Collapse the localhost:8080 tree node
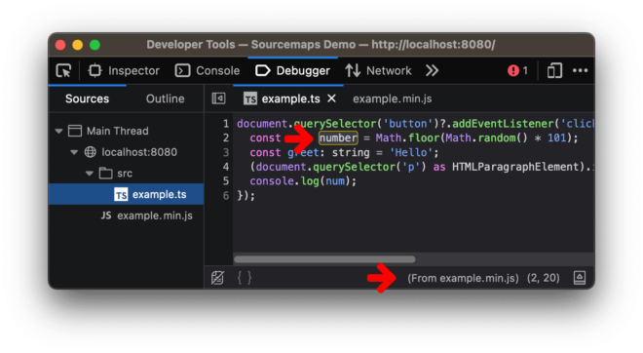 pos(74,152)
